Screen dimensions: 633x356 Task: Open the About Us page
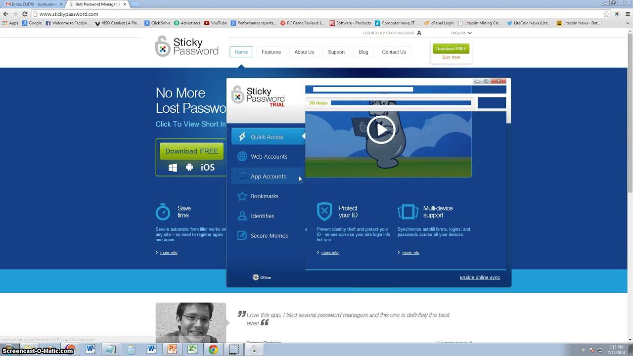click(304, 52)
